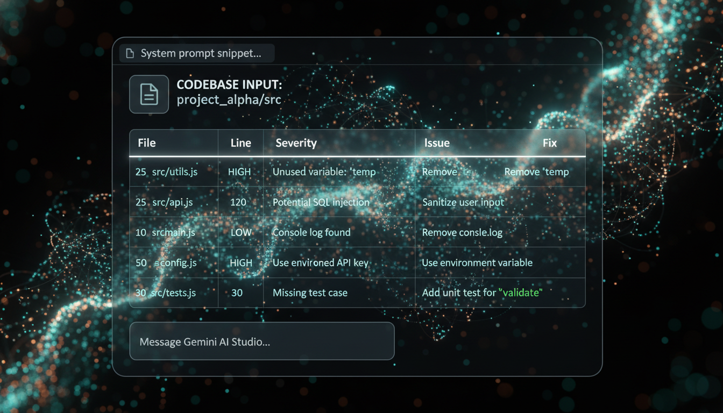
Task: Click the File column header
Action: (x=146, y=143)
